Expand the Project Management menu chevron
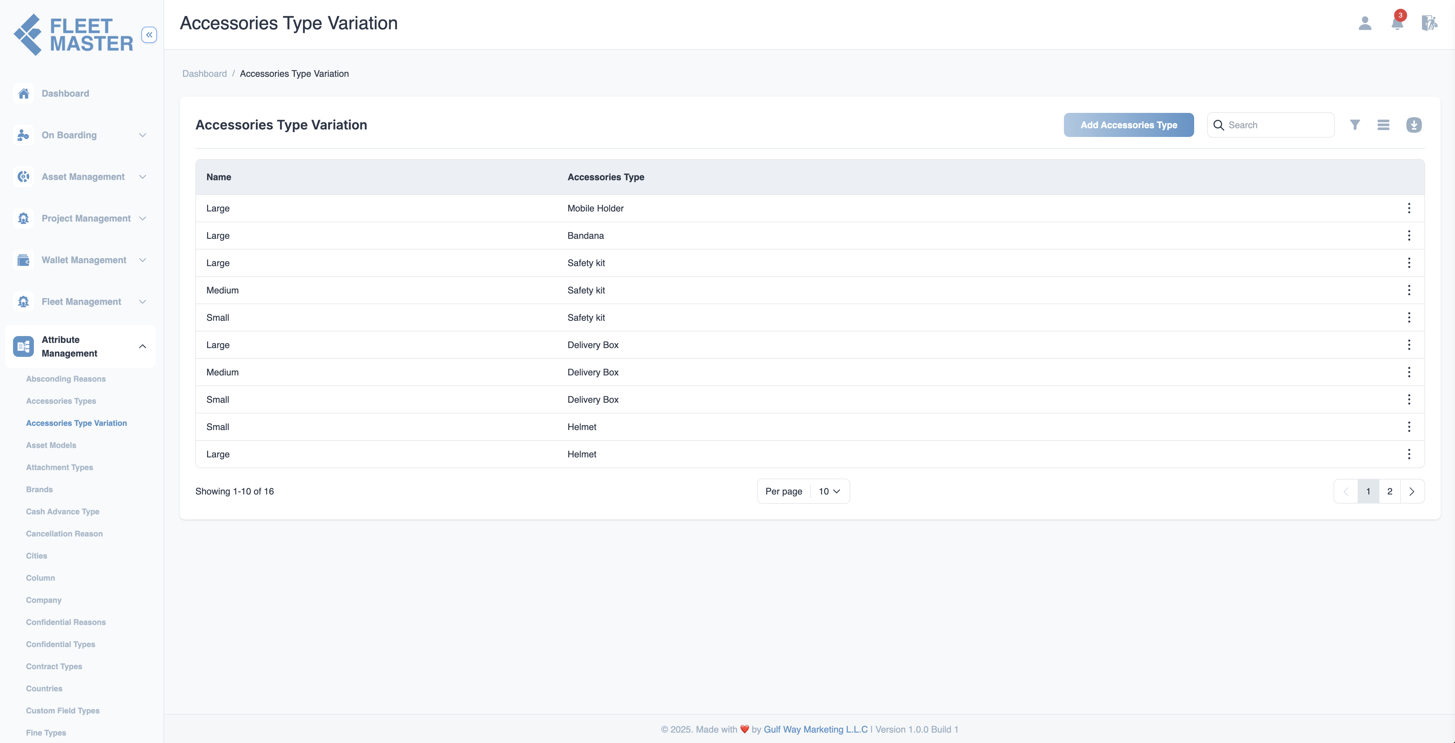The height and width of the screenshot is (743, 1455). coord(142,219)
